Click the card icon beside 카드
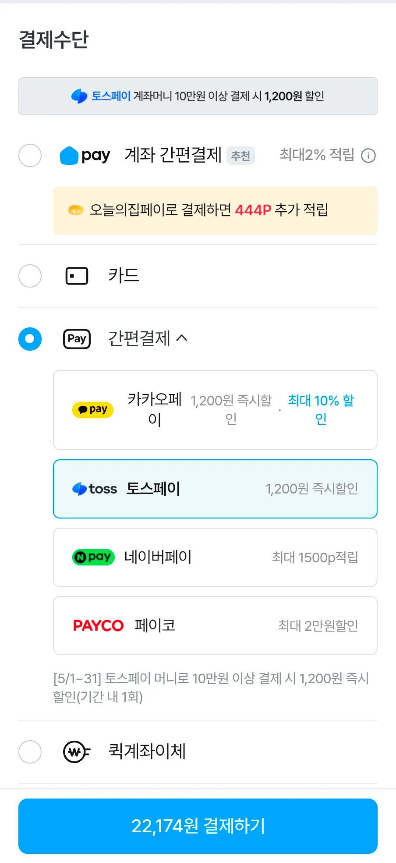This screenshot has height=863, width=396. pyautogui.click(x=77, y=276)
